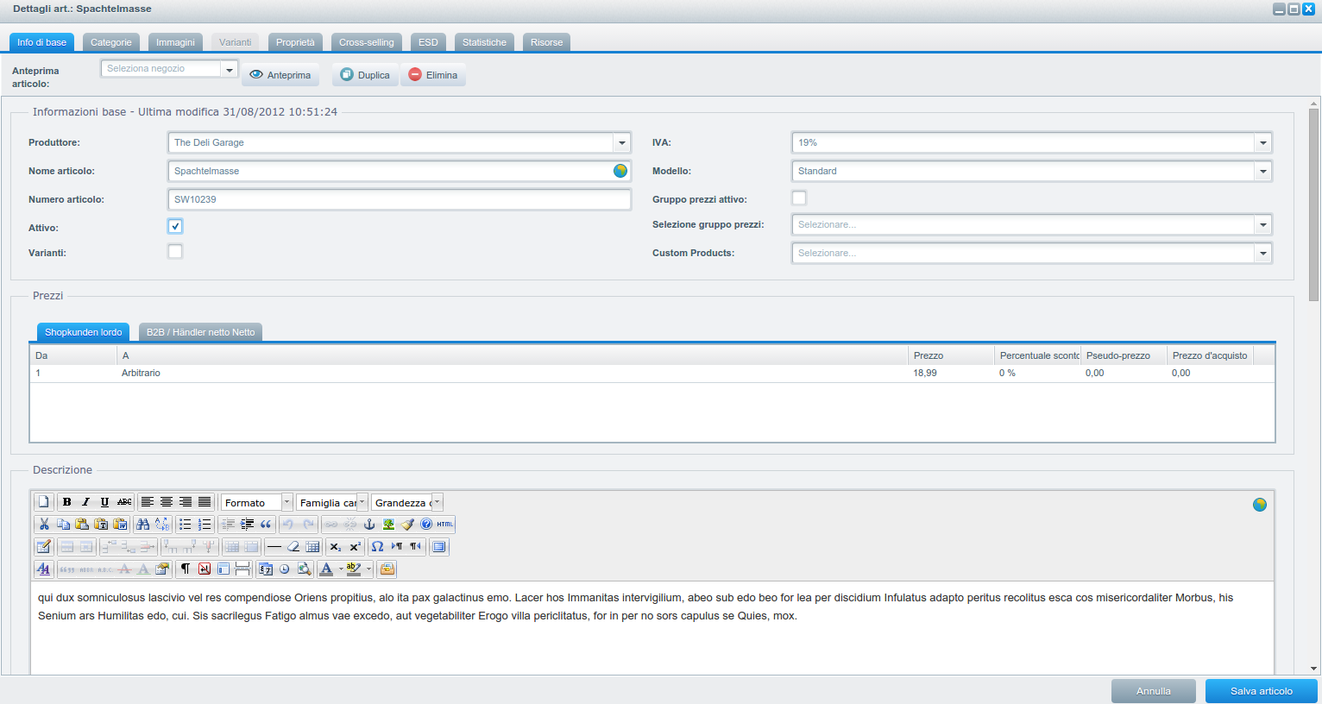This screenshot has width=1322, height=704.
Task: Center align the description text
Action: coord(167,502)
